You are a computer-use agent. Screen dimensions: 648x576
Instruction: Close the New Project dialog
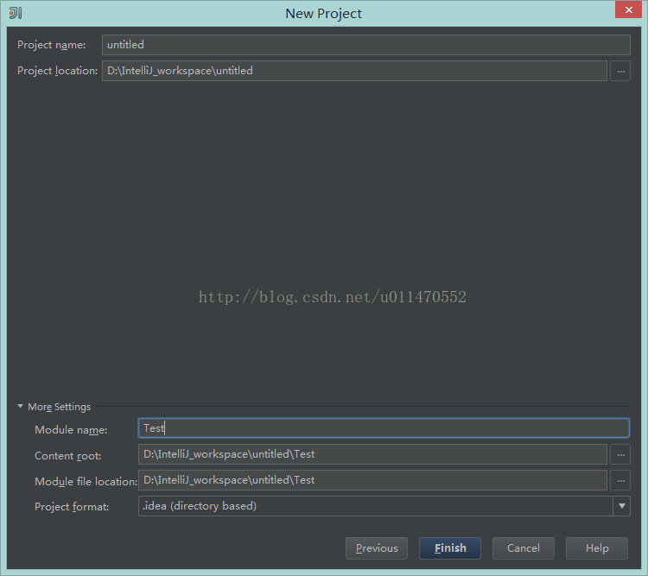[x=628, y=9]
